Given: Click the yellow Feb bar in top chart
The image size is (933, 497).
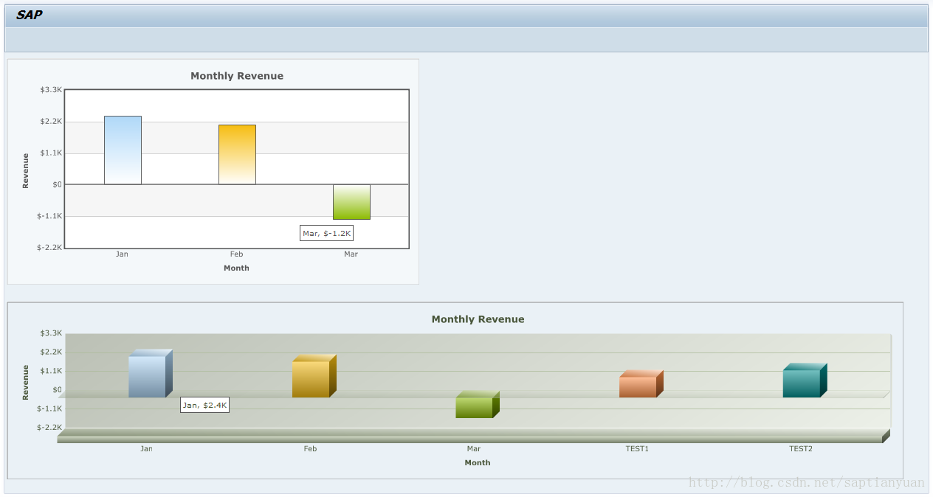Looking at the screenshot, I should 237,154.
